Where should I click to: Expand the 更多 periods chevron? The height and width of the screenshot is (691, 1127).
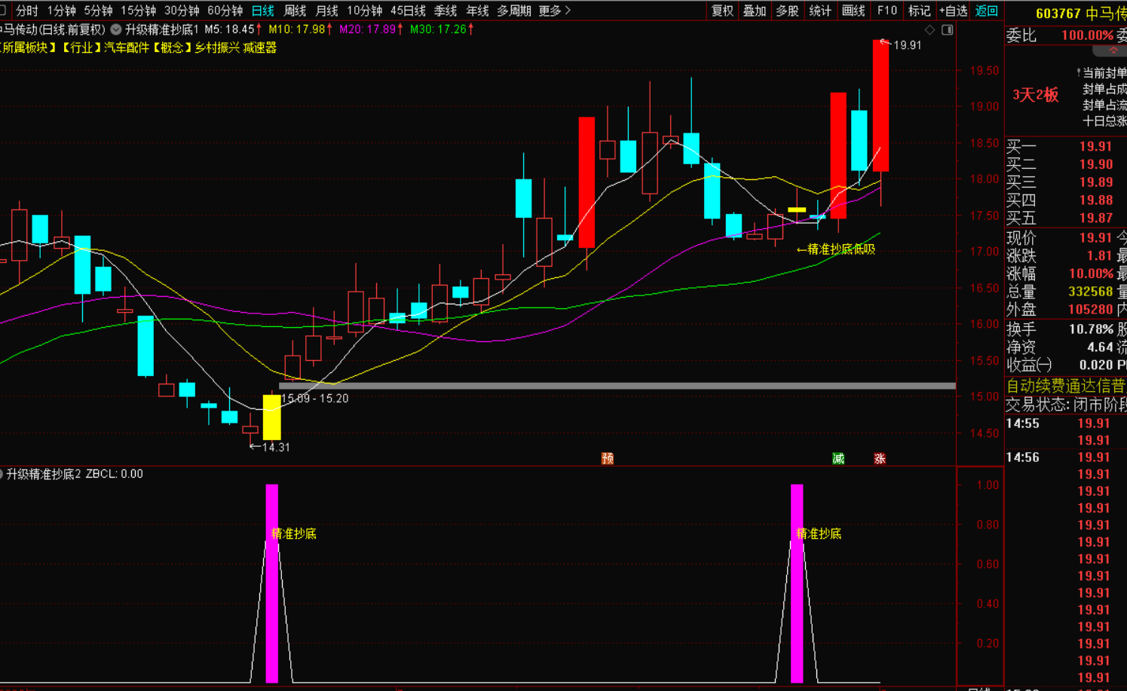(x=568, y=11)
